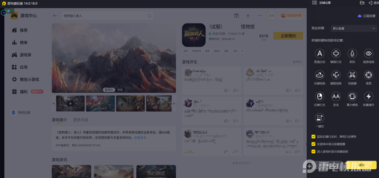The height and width of the screenshot is (178, 379).
Task: Click the 游戏IP tag
Action: 217,51
